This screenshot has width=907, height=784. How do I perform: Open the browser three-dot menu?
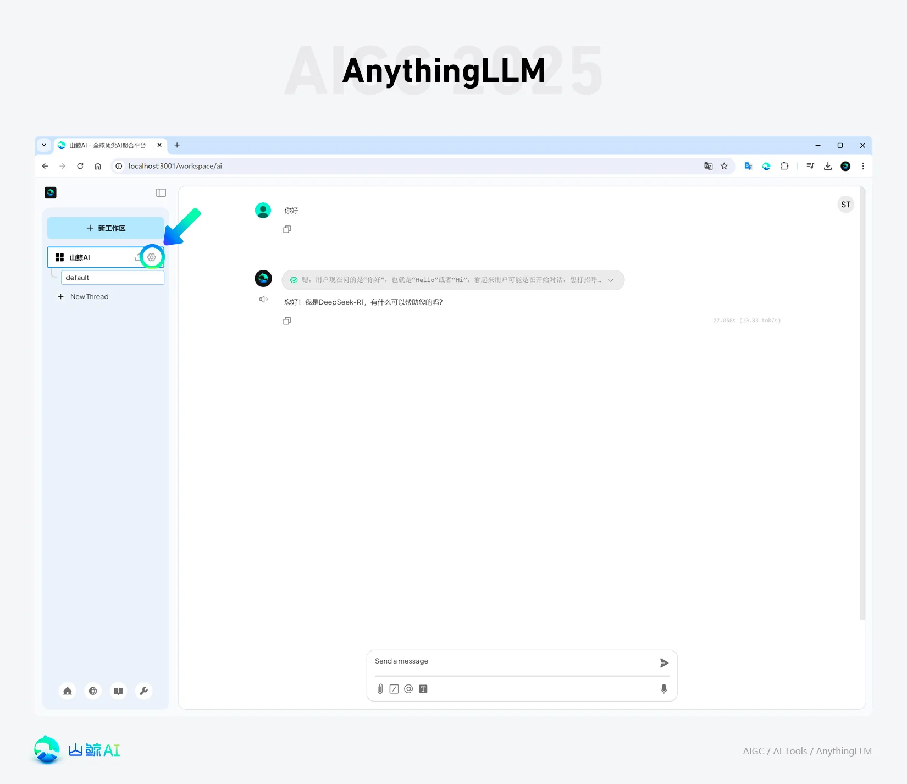[863, 166]
